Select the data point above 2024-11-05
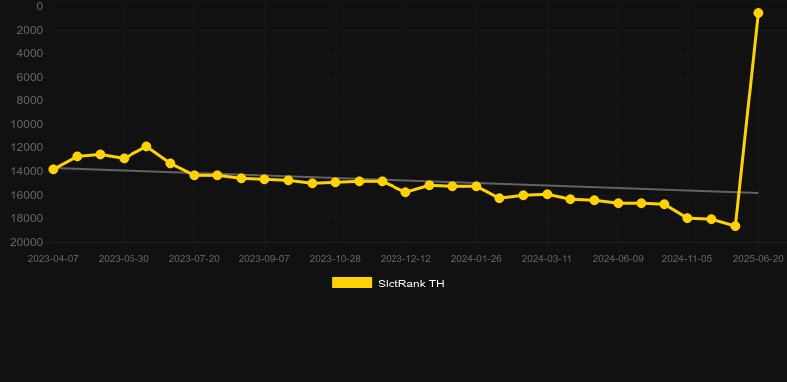Image resolution: width=787 pixels, height=382 pixels. (x=688, y=218)
